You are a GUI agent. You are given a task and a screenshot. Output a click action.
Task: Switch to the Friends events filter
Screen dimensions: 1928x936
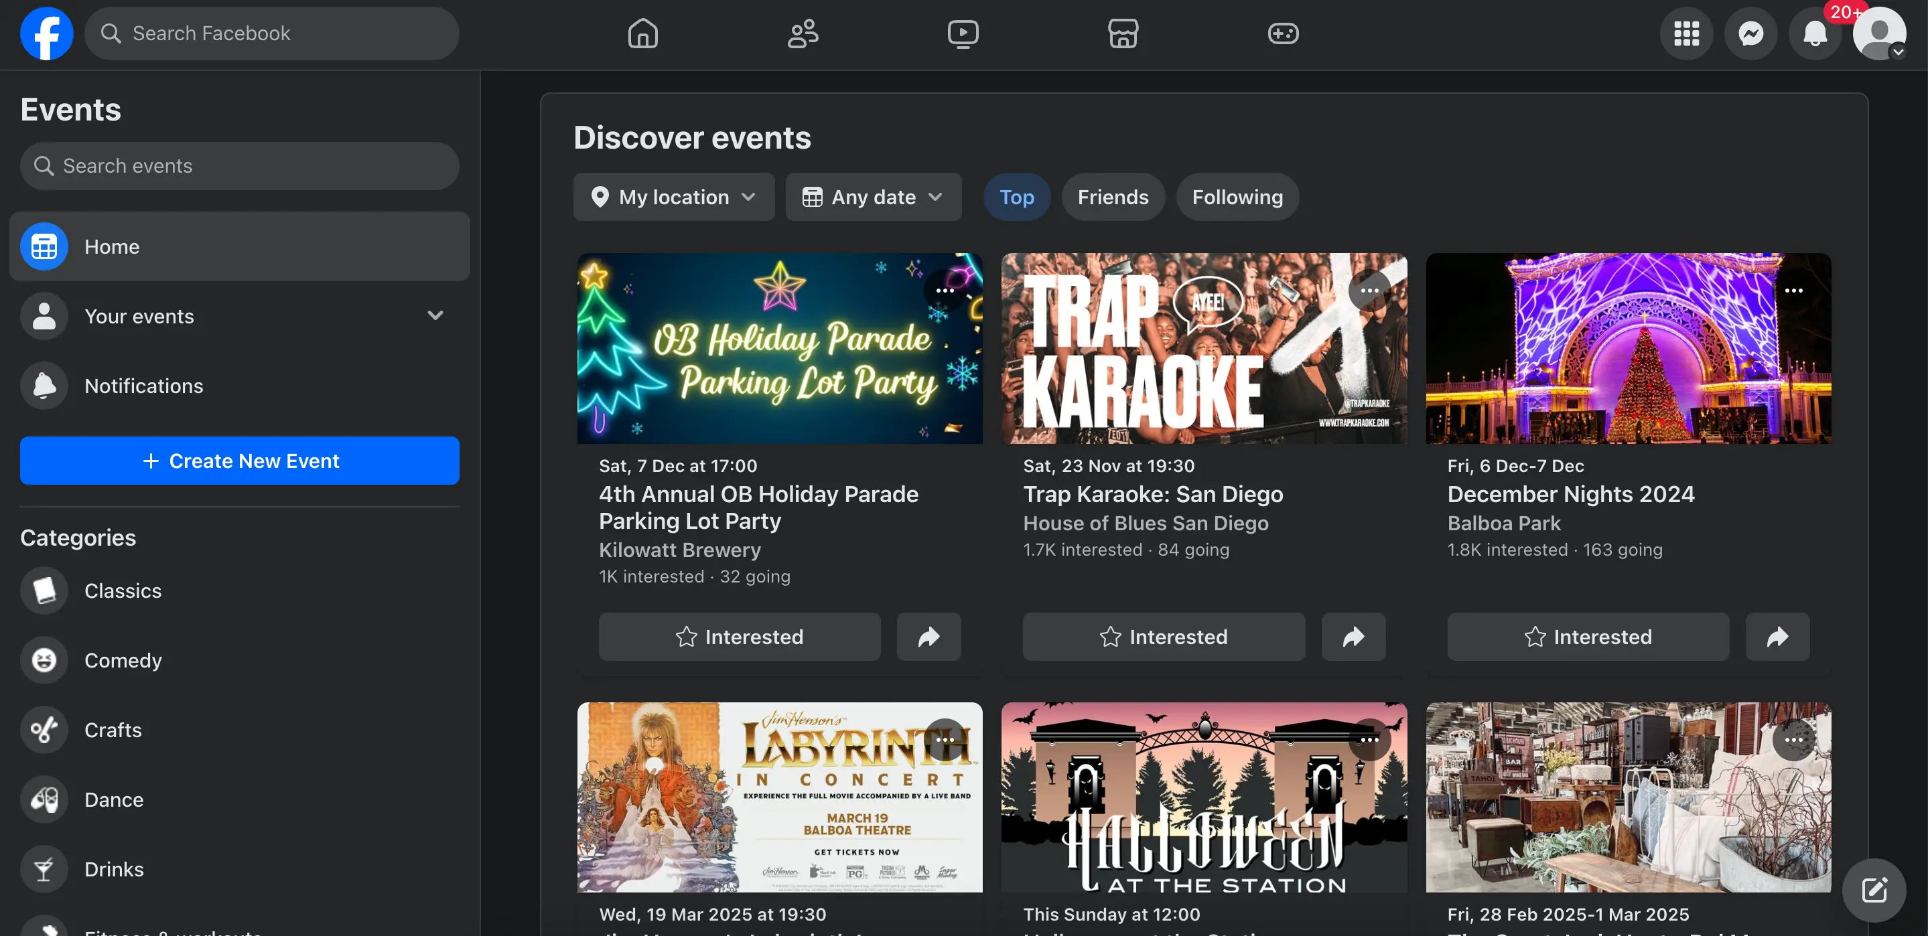[1113, 197]
